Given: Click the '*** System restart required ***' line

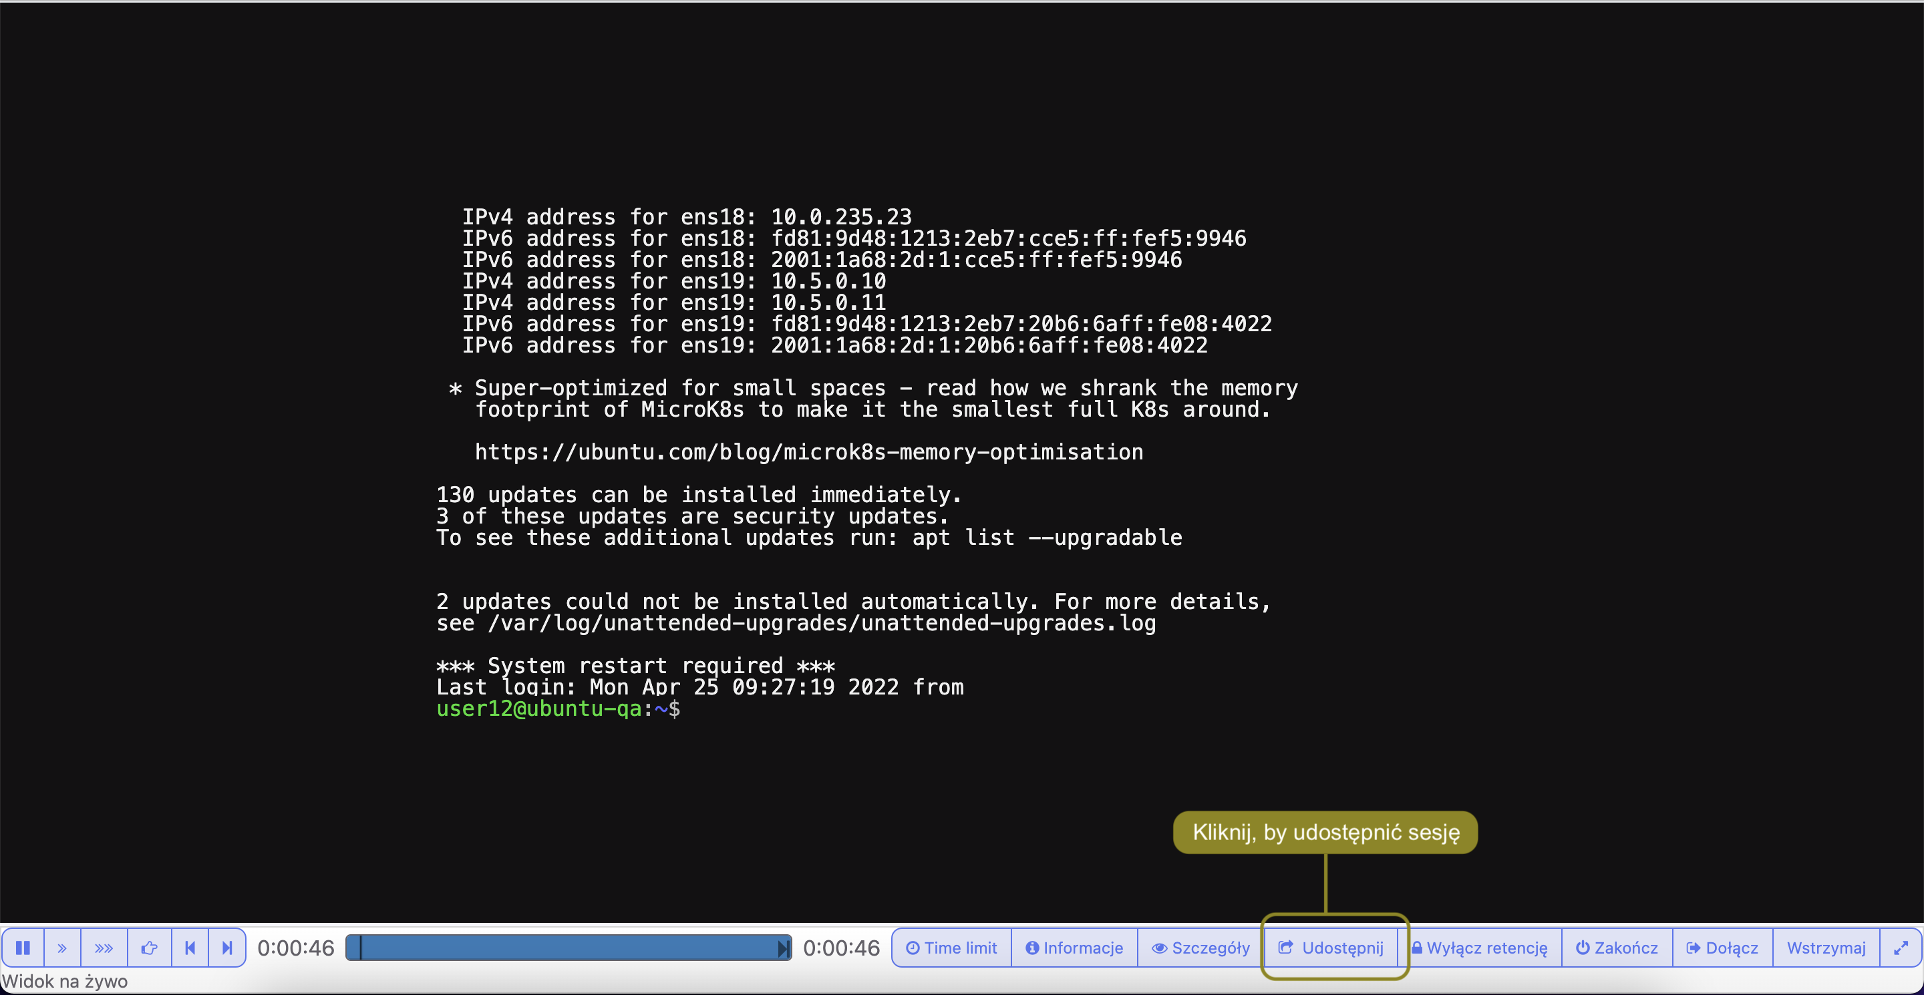Looking at the screenshot, I should coord(635,665).
